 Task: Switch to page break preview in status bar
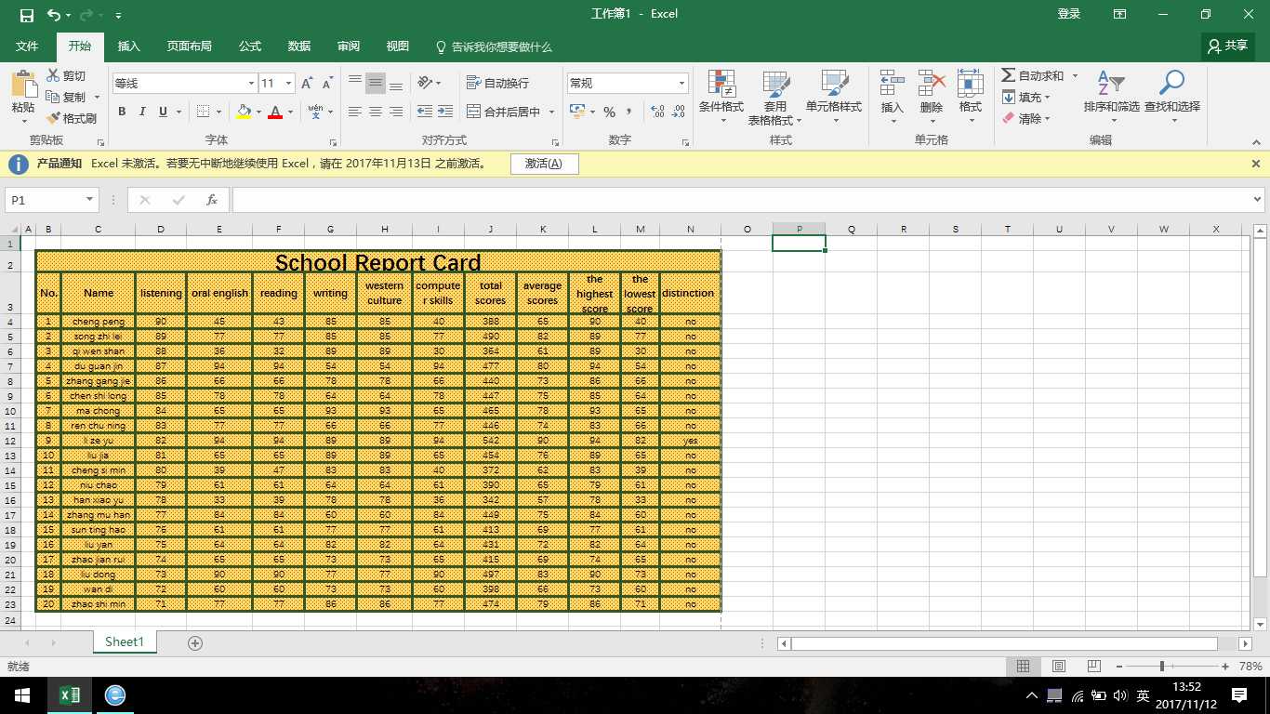click(x=1094, y=667)
